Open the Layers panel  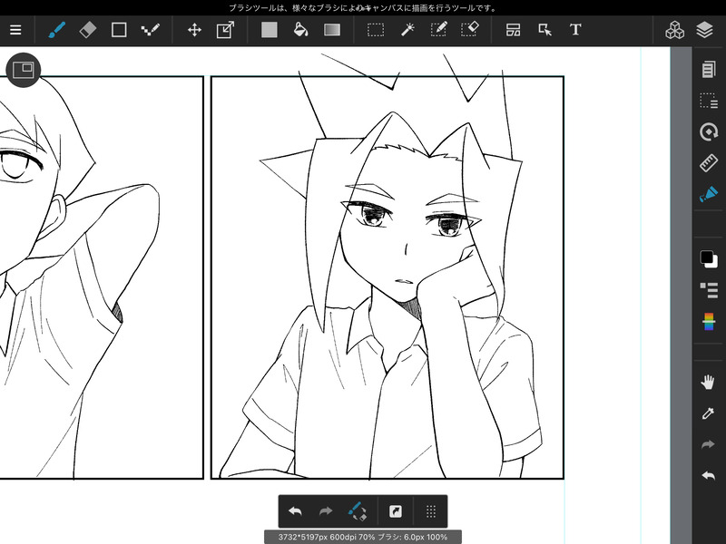(x=705, y=30)
